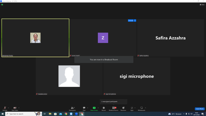This screenshot has width=206, height=116.
Task: Open the weather widget showing 26°C Berawan
Action: [x=175, y=114]
